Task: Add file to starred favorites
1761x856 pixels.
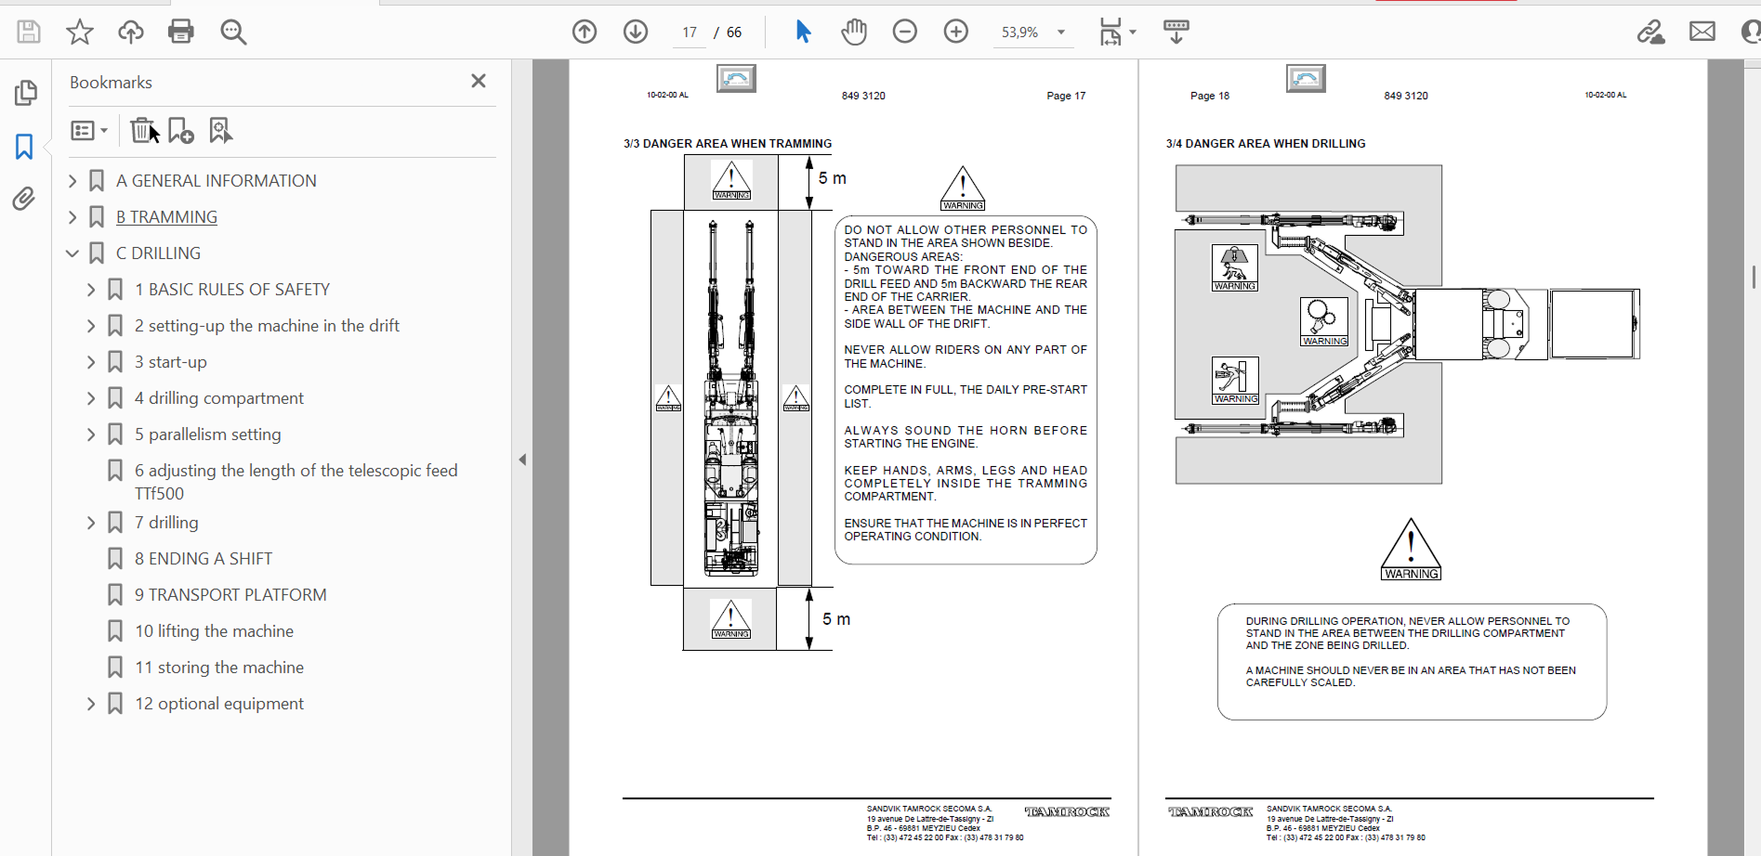Action: point(80,32)
